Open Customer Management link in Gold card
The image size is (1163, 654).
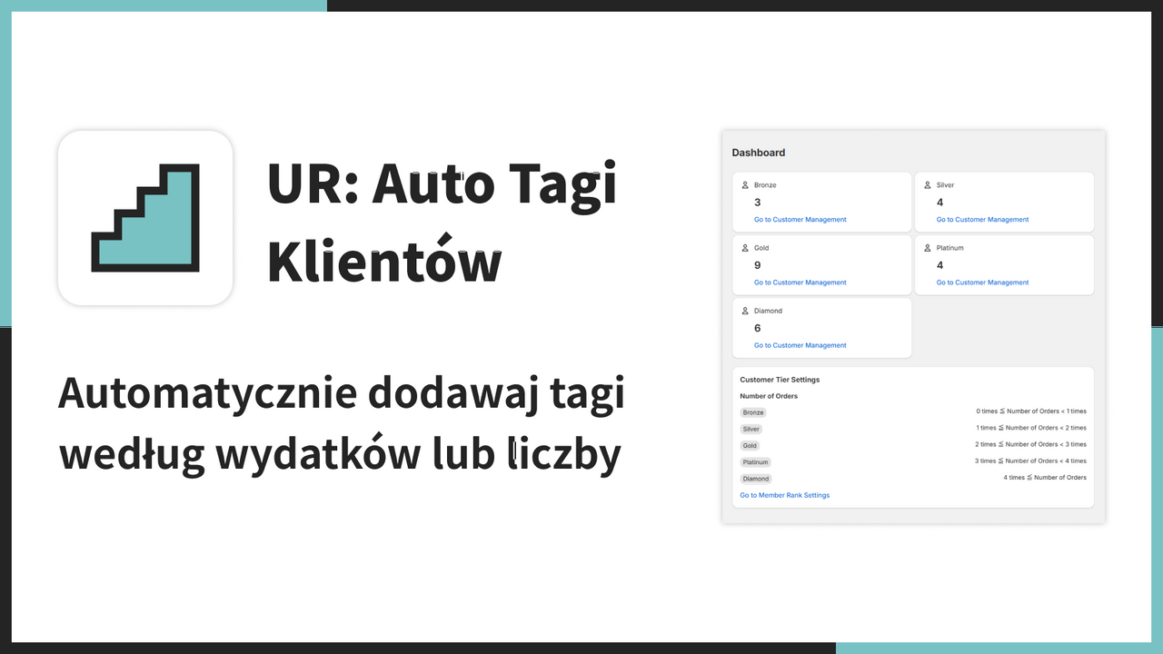coord(800,282)
